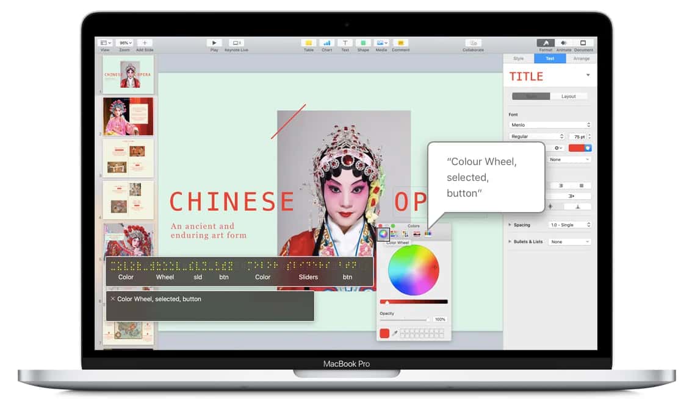Click the 75 pt font size field

tap(578, 136)
